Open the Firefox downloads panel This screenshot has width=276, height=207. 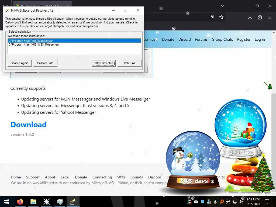click(x=250, y=17)
